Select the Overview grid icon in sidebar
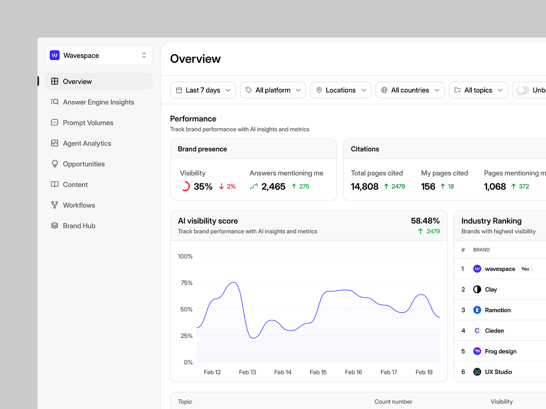Viewport: 546px width, 409px height. tap(55, 81)
